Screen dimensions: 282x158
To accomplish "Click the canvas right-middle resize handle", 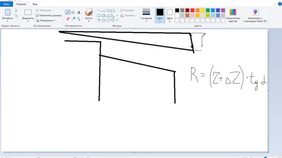I will point(268,90).
